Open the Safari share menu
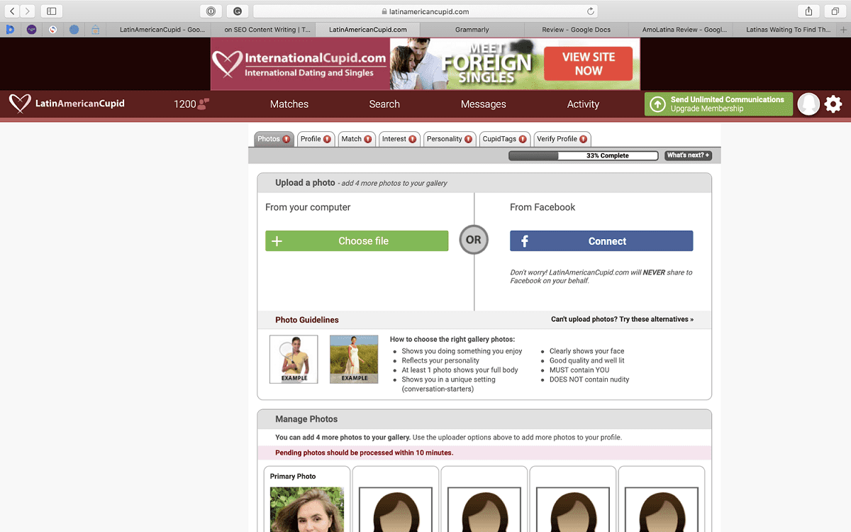The height and width of the screenshot is (532, 851). point(808,11)
